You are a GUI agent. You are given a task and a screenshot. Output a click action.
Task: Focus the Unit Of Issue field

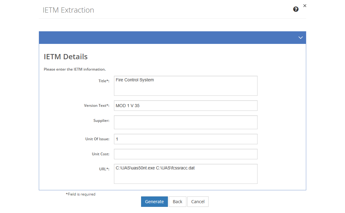[185, 139]
